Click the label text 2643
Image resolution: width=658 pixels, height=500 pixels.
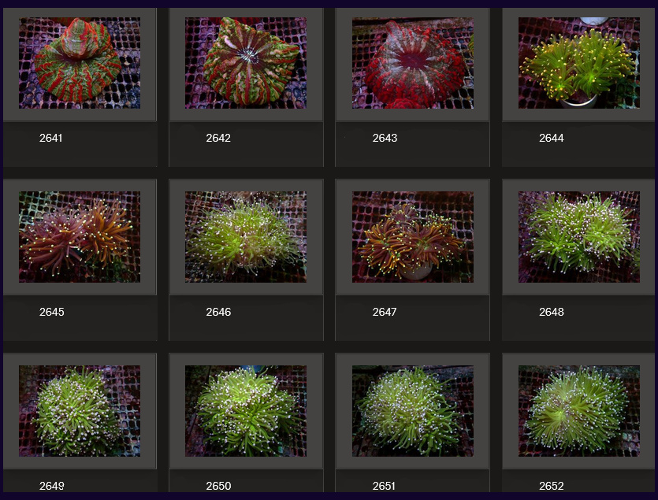coord(385,138)
